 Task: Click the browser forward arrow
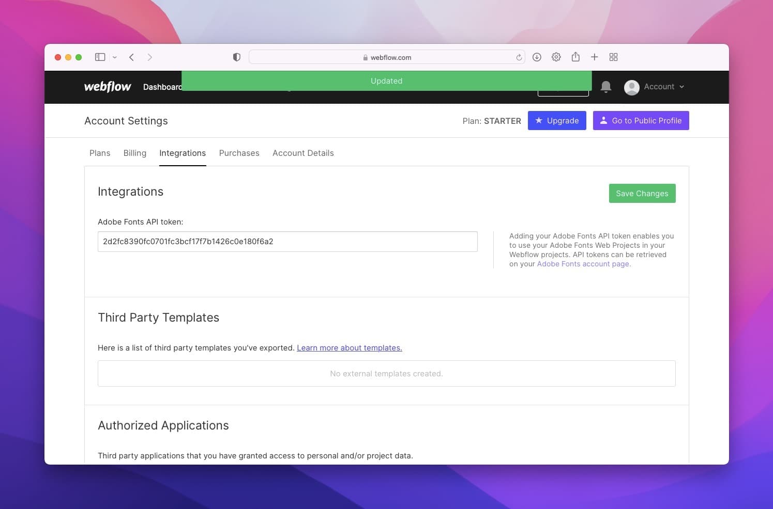(x=149, y=57)
